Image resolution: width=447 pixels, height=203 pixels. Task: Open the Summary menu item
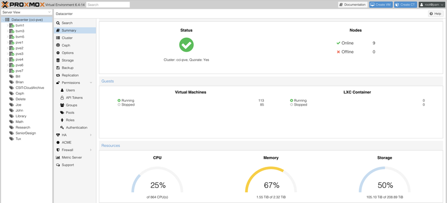(x=75, y=31)
